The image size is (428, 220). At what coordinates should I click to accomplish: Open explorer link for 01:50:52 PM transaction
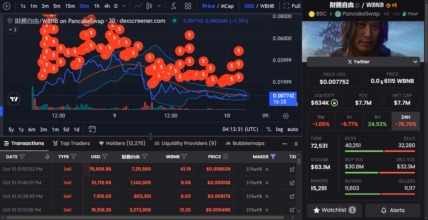coord(292,169)
